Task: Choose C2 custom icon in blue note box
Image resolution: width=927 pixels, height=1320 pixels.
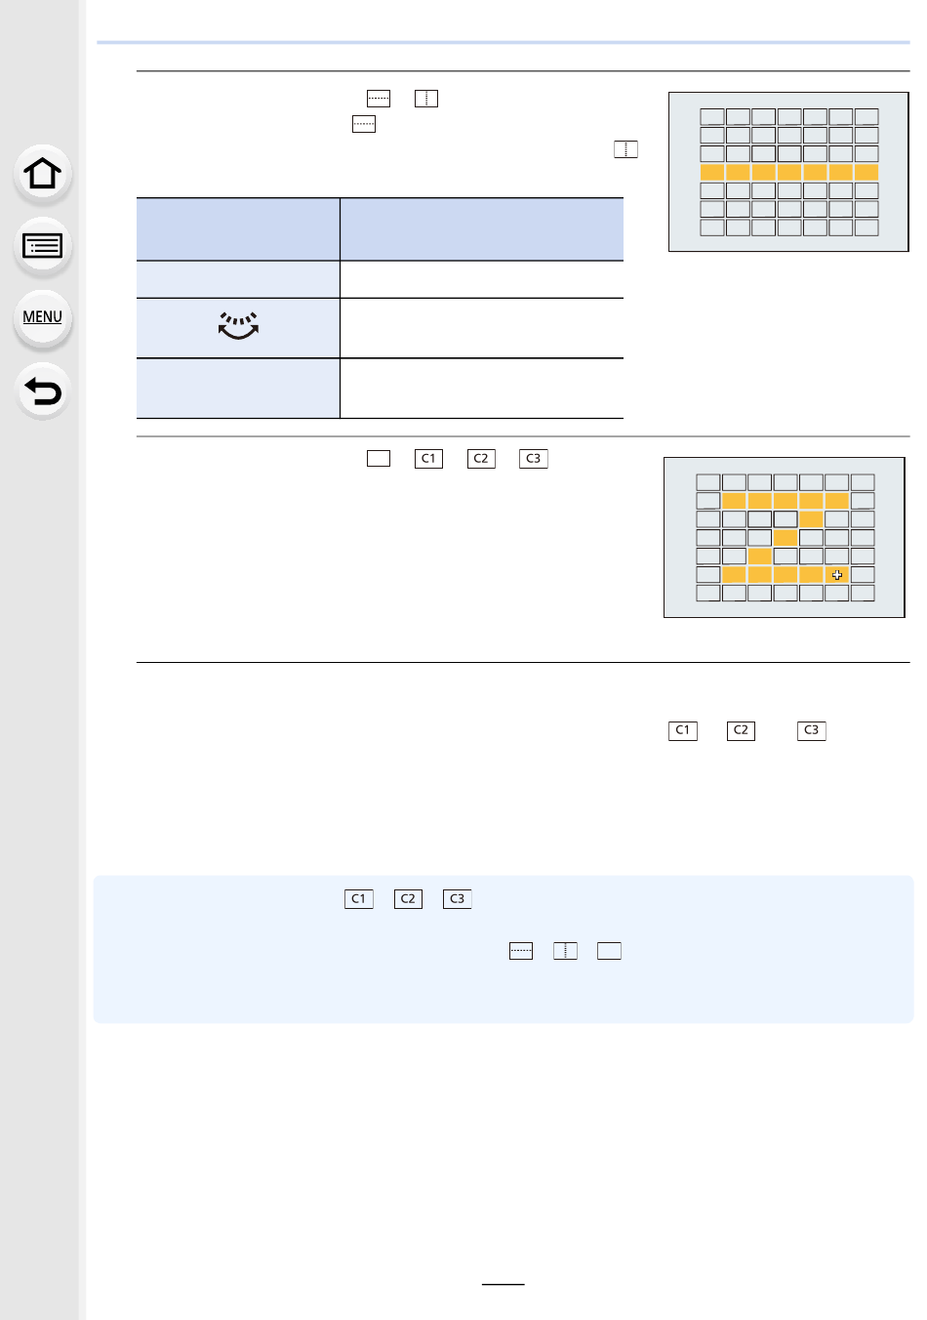Action: pyautogui.click(x=408, y=898)
